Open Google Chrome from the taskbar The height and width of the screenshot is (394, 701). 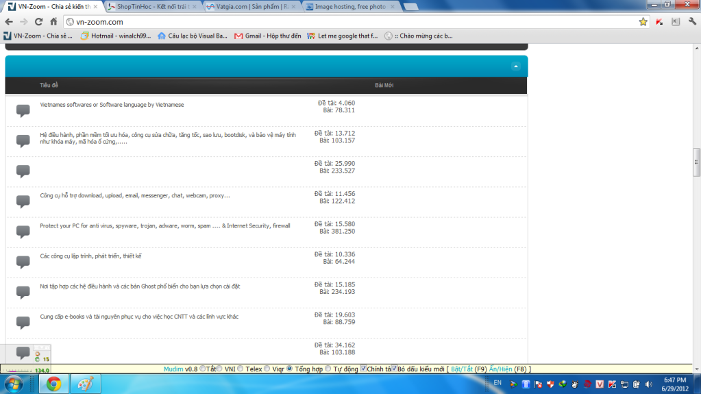click(x=53, y=384)
